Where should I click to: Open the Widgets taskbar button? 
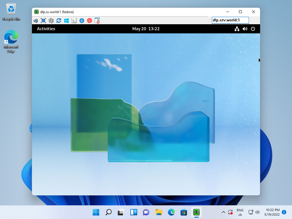pos(133,212)
